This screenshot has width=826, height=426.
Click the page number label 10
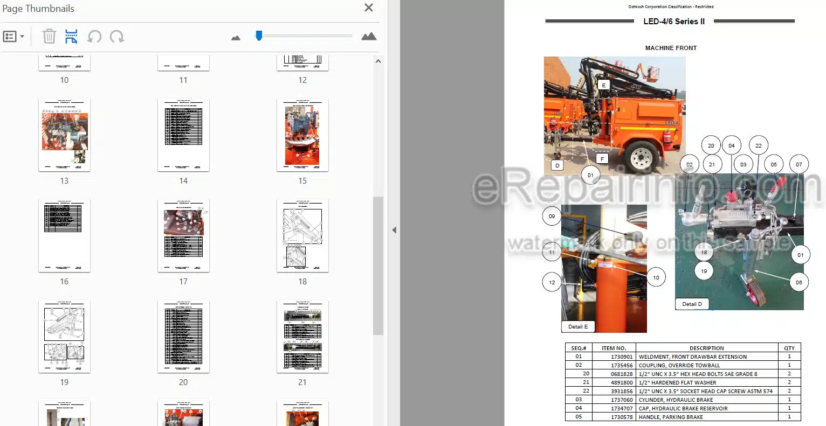click(64, 80)
